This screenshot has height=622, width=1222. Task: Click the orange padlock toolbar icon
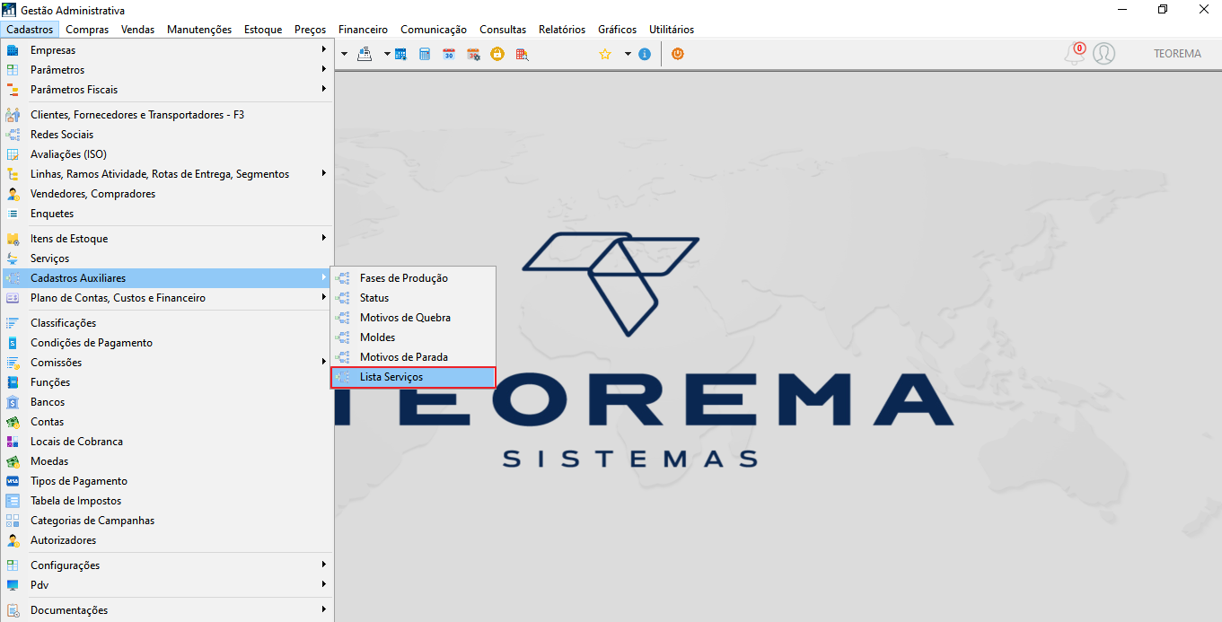(x=497, y=54)
